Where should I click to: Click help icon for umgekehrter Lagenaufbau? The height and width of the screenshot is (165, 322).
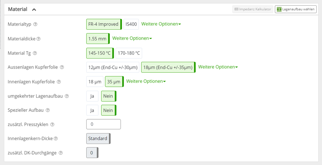pyautogui.click(x=67, y=96)
